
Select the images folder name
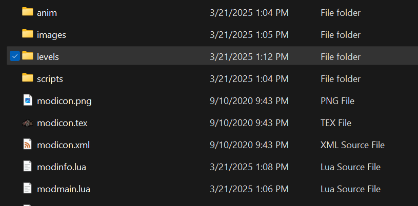[x=51, y=35]
